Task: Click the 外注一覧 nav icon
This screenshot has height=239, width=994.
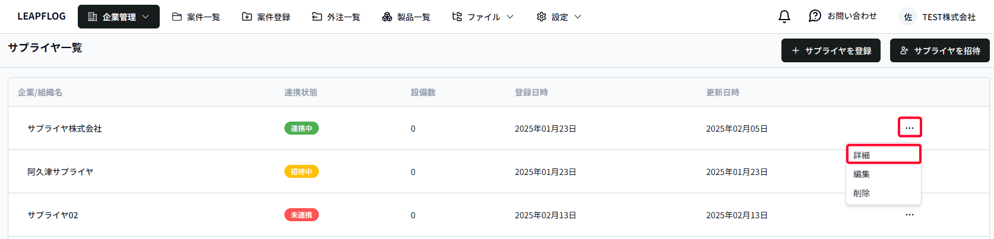Action: click(x=317, y=17)
